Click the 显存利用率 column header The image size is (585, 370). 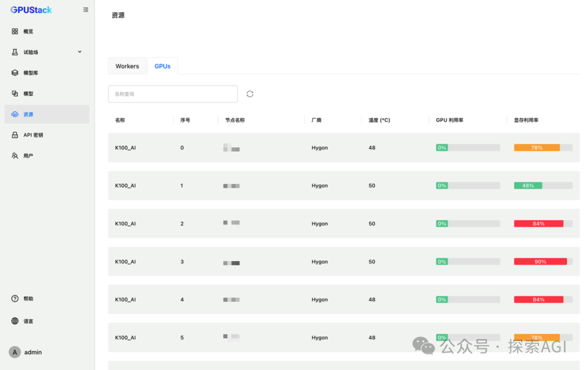526,120
